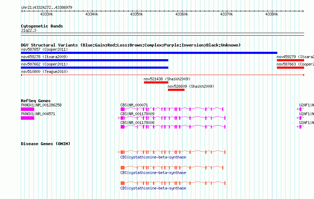The height and width of the screenshot is (199, 314).
Task: Click the nsv521438 red loss bar
Action: (x=156, y=82)
